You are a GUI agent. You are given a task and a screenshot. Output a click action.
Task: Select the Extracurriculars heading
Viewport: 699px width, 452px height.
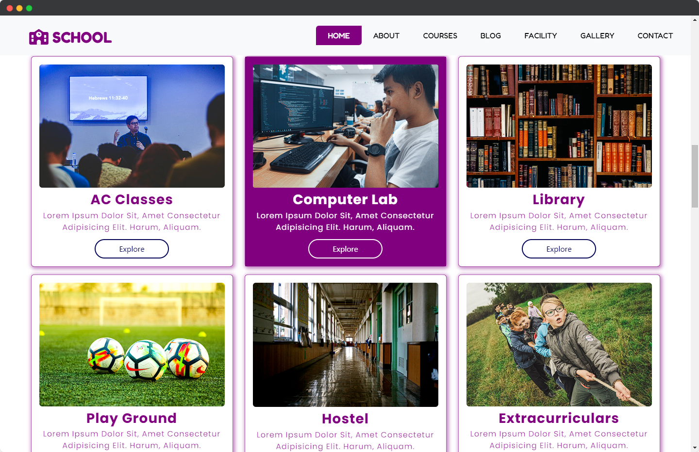pyautogui.click(x=559, y=418)
